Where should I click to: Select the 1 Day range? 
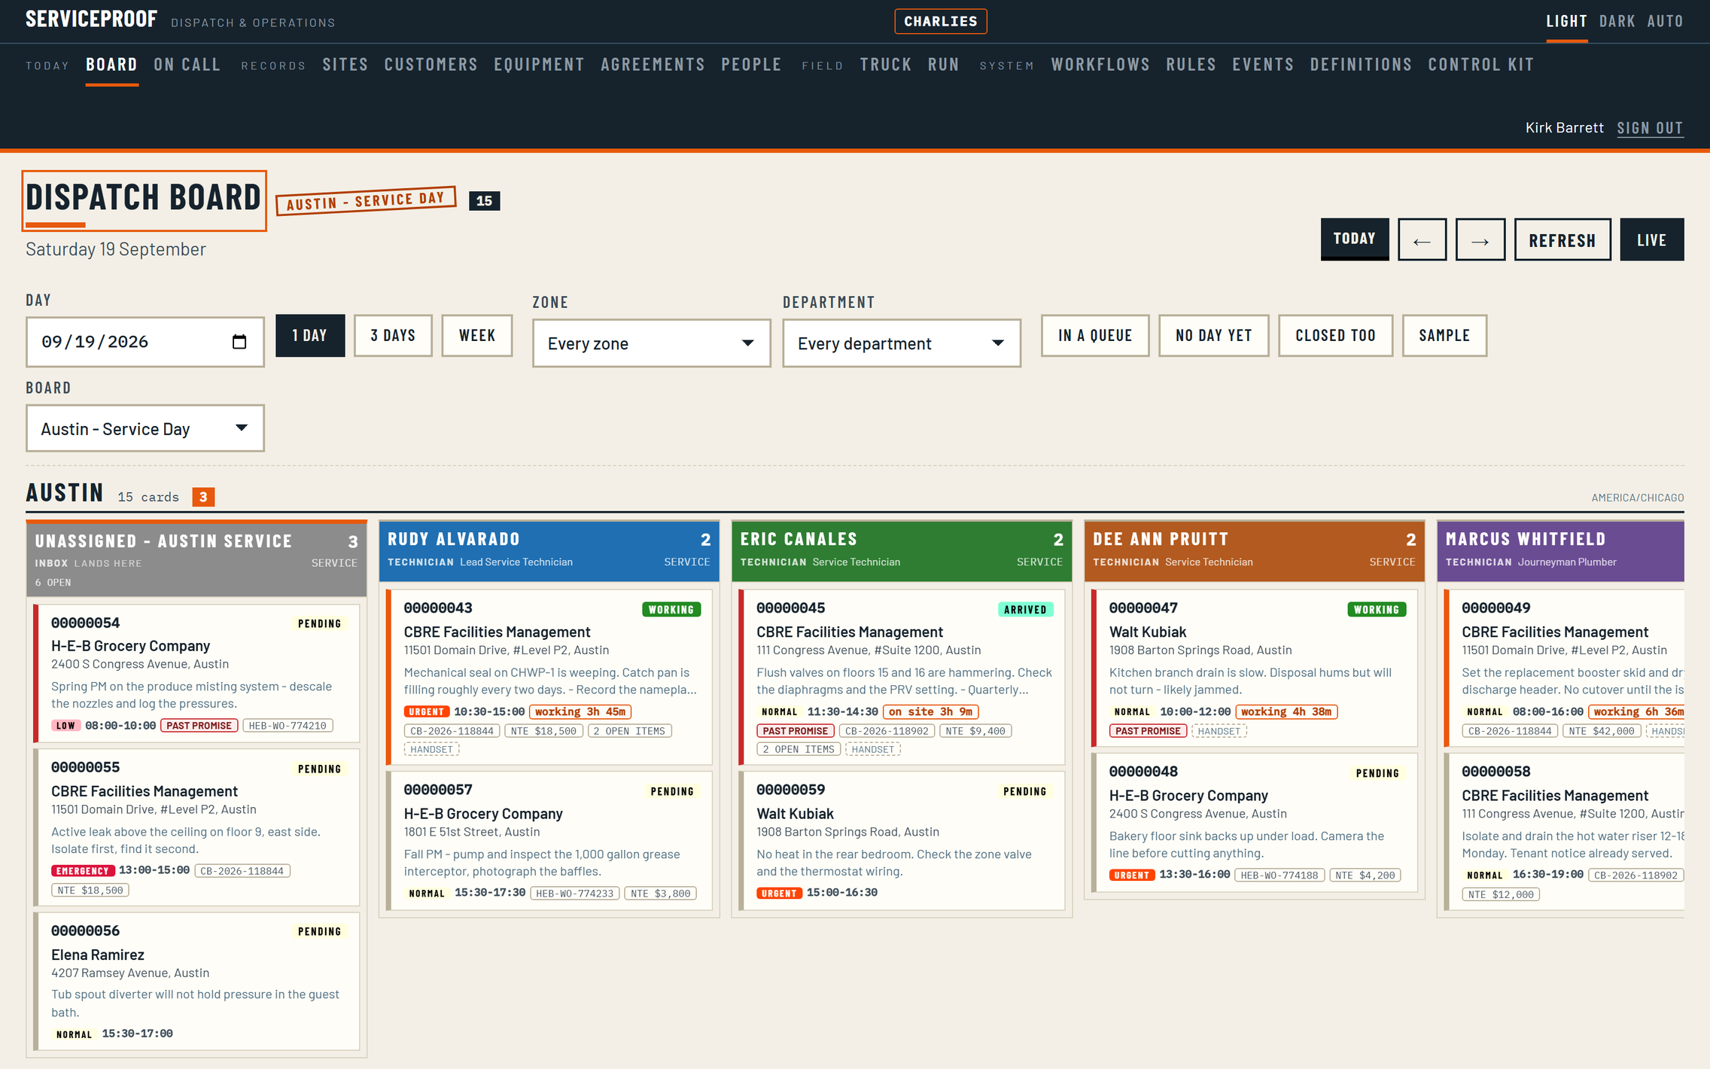(x=310, y=336)
